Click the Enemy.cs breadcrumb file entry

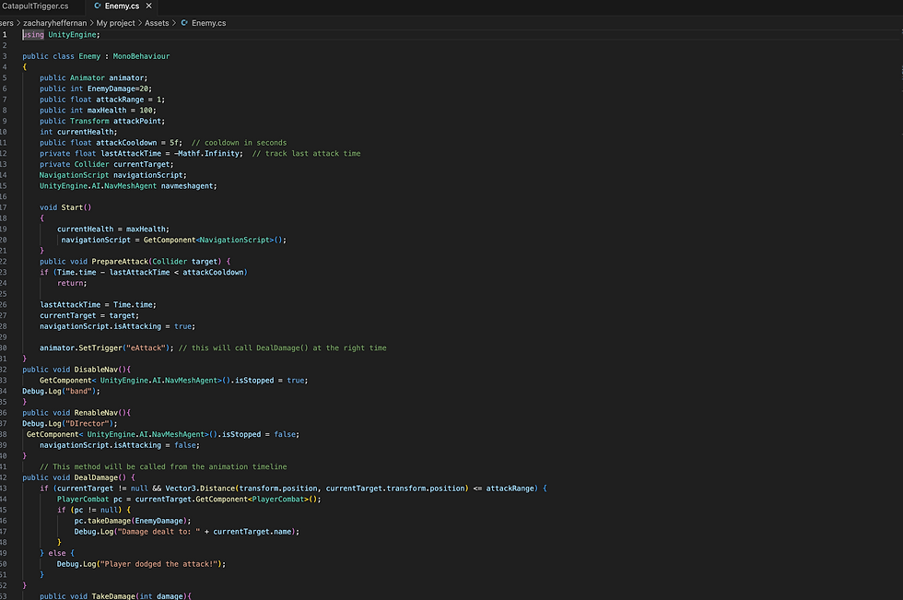pyautogui.click(x=208, y=21)
